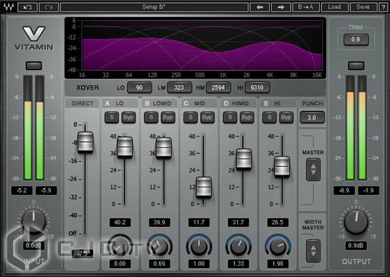Bypass the A LO band
This screenshot has width=390, height=277.
tap(129, 118)
